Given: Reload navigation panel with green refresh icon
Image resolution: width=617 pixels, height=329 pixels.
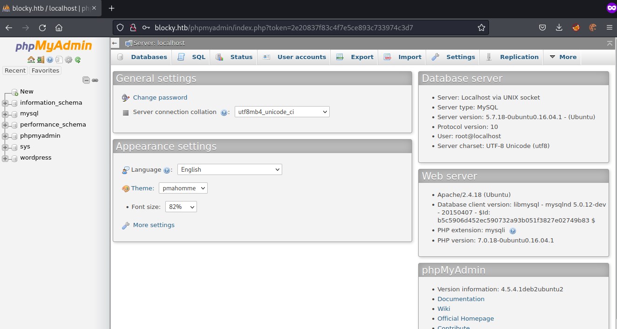Looking at the screenshot, I should [x=78, y=60].
